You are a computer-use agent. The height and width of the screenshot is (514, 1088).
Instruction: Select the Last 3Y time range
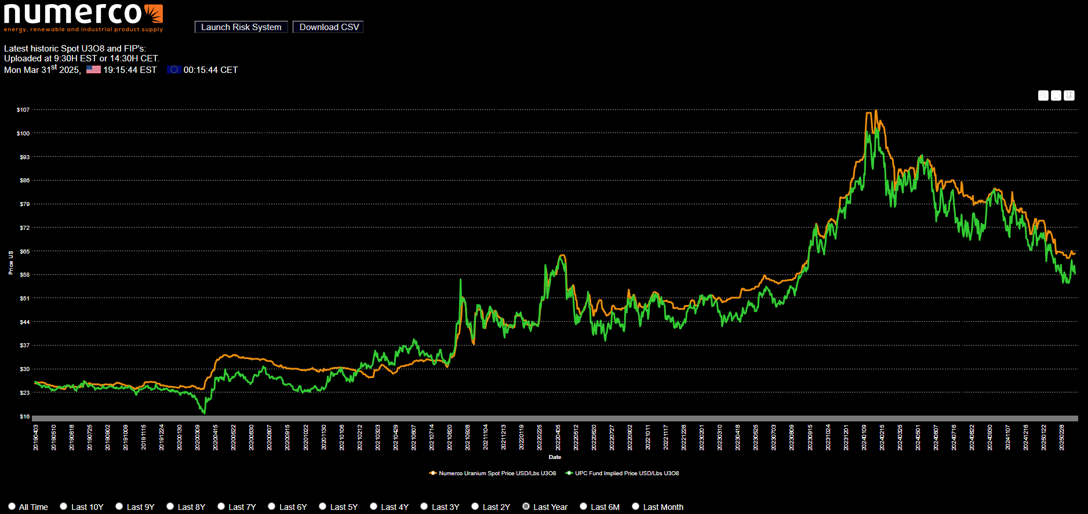pos(424,506)
